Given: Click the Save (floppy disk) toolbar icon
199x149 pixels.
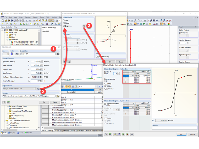Looking at the screenshot, I should pyautogui.click(x=15, y=20).
